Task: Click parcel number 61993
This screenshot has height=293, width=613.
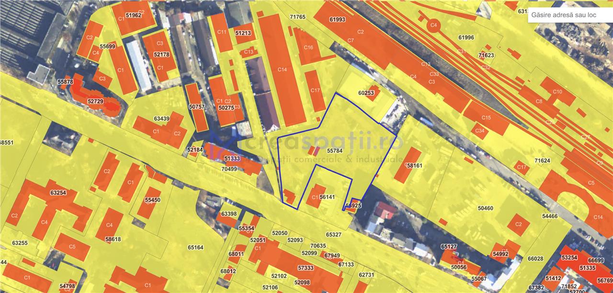Action: click(337, 20)
